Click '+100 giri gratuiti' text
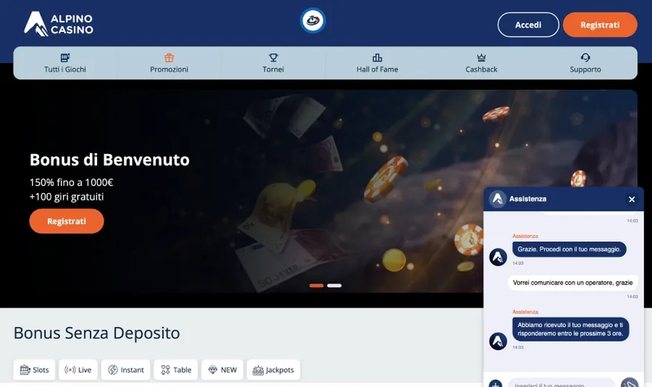This screenshot has height=387, width=652. point(67,197)
